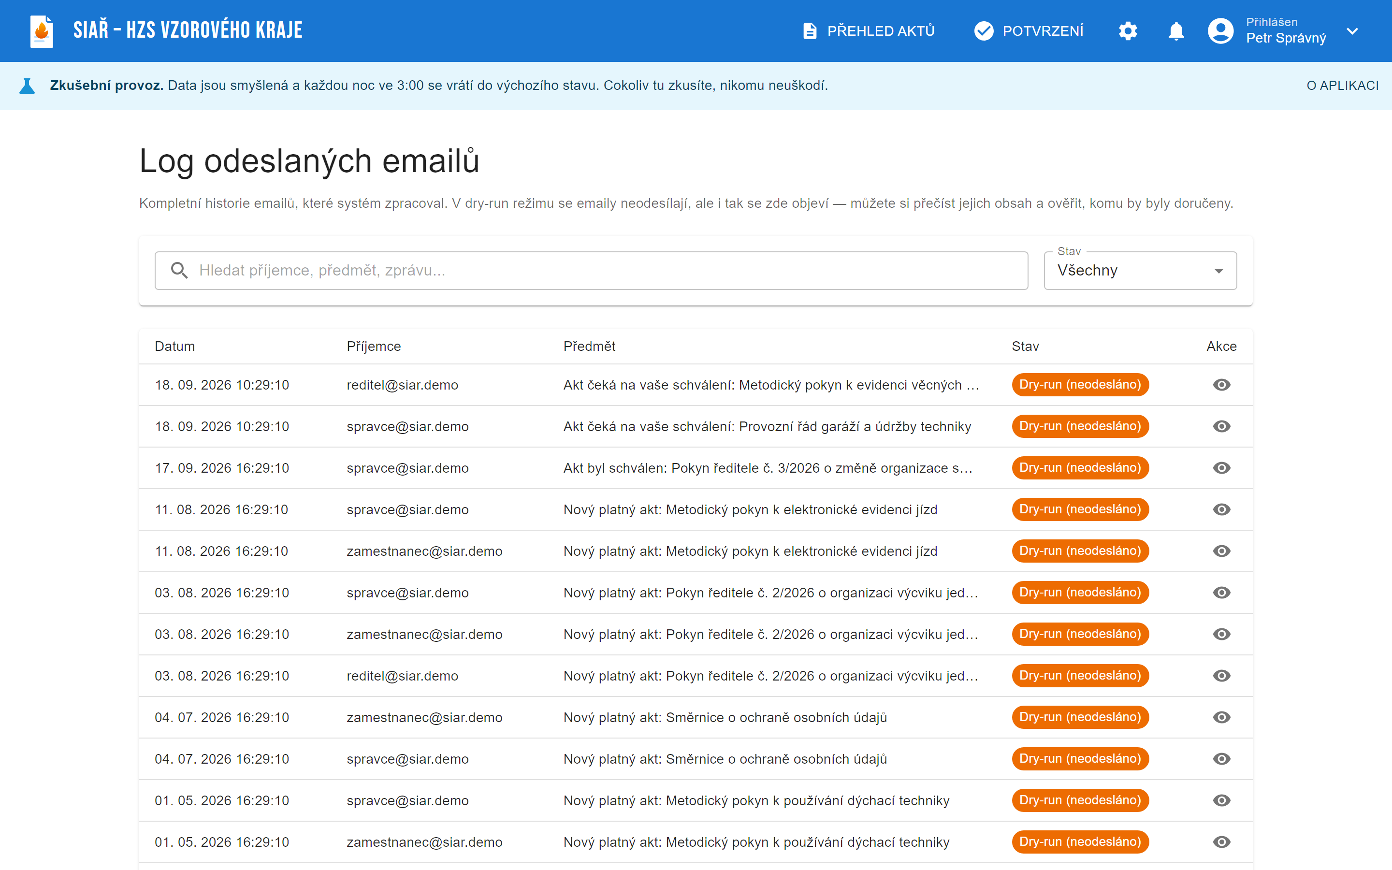This screenshot has height=870, width=1392.
Task: Click date 17. 09. 2026 16:29:10
Action: pyautogui.click(x=222, y=468)
